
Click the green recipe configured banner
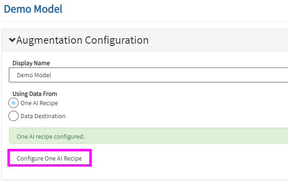coord(148,136)
